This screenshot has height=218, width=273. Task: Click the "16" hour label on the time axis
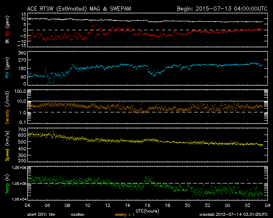pos(148,206)
